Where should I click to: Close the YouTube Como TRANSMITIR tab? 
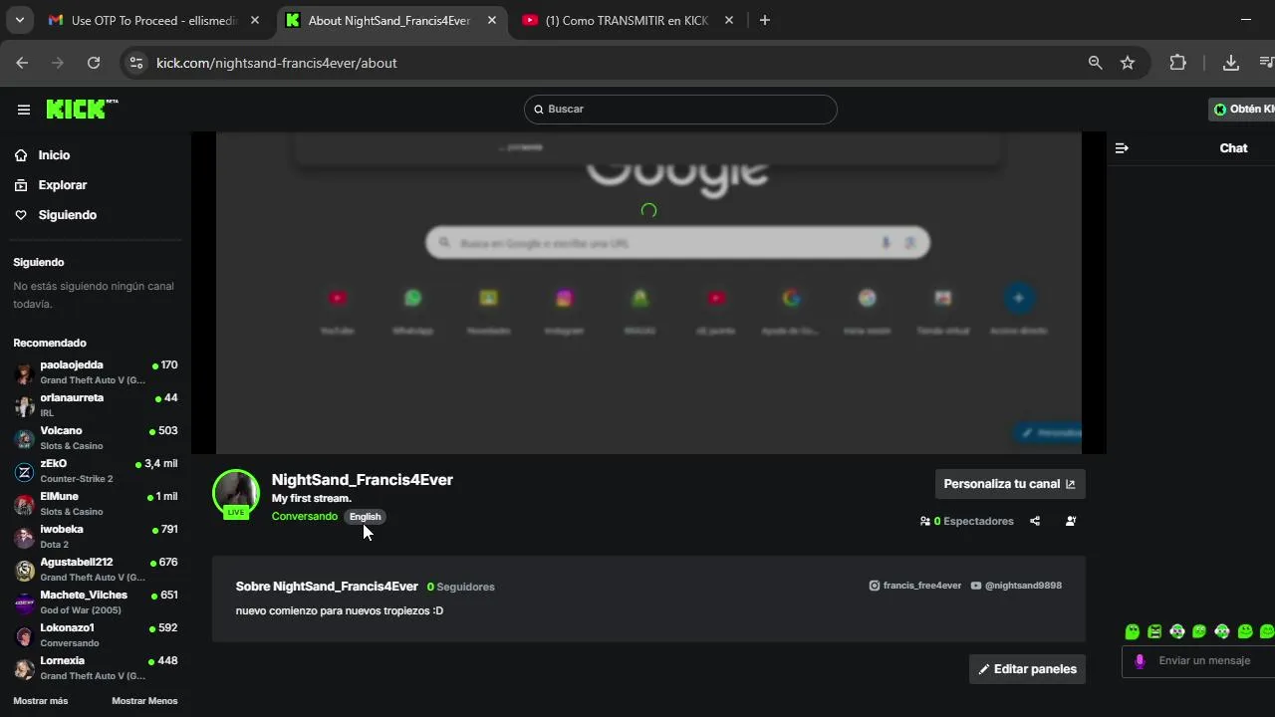(729, 20)
